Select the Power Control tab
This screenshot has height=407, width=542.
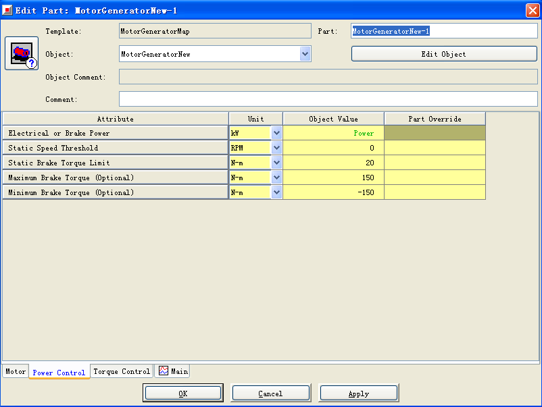(59, 372)
